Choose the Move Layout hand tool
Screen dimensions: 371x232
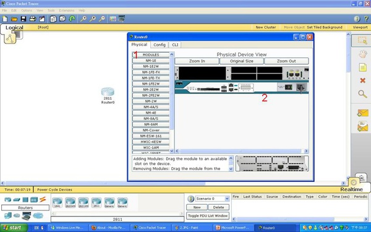click(362, 54)
